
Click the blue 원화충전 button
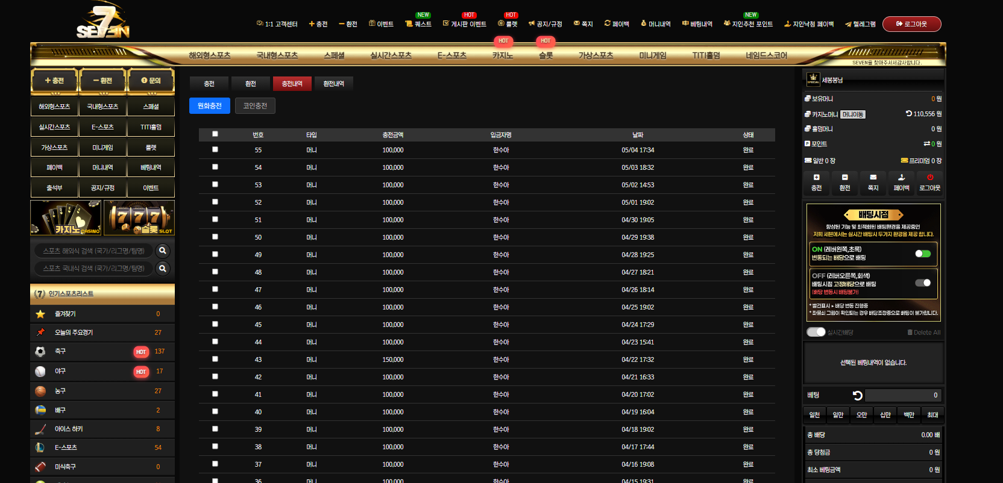[x=210, y=106]
